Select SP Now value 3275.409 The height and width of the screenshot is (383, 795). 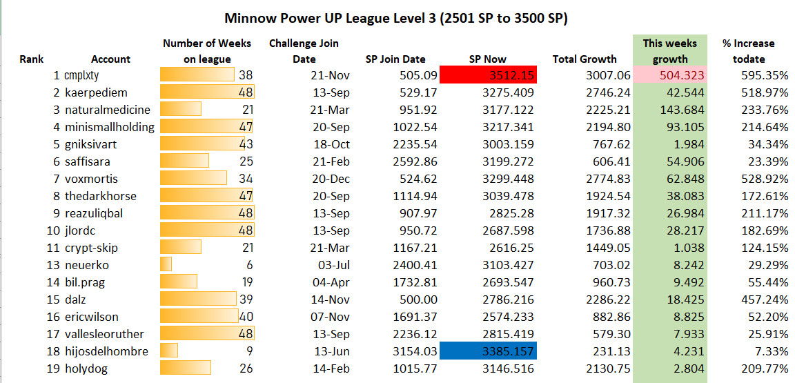tap(509, 93)
